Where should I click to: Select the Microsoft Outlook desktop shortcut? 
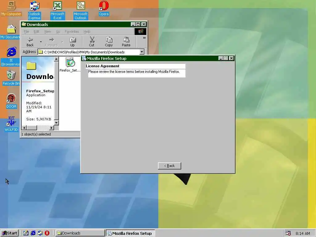coord(81,10)
